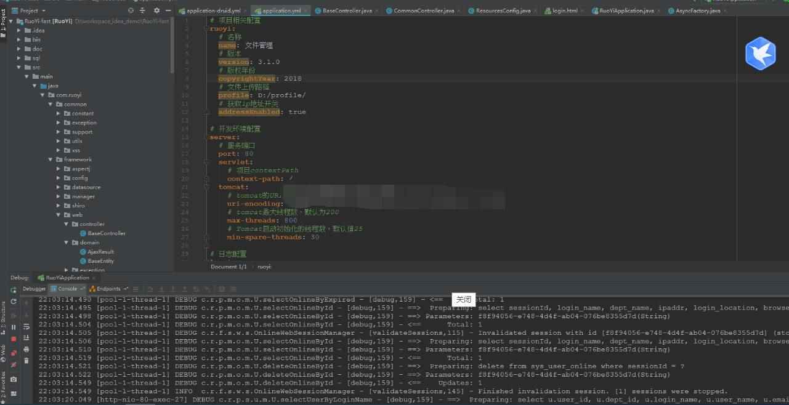Screen dimensions: 789x405
Task: Click locate/scroll-from-source icon in Project panel
Action: tap(131, 10)
